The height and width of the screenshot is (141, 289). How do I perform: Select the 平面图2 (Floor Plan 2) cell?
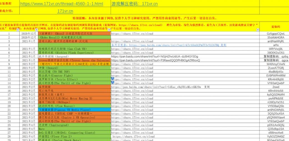(x=74, y=136)
